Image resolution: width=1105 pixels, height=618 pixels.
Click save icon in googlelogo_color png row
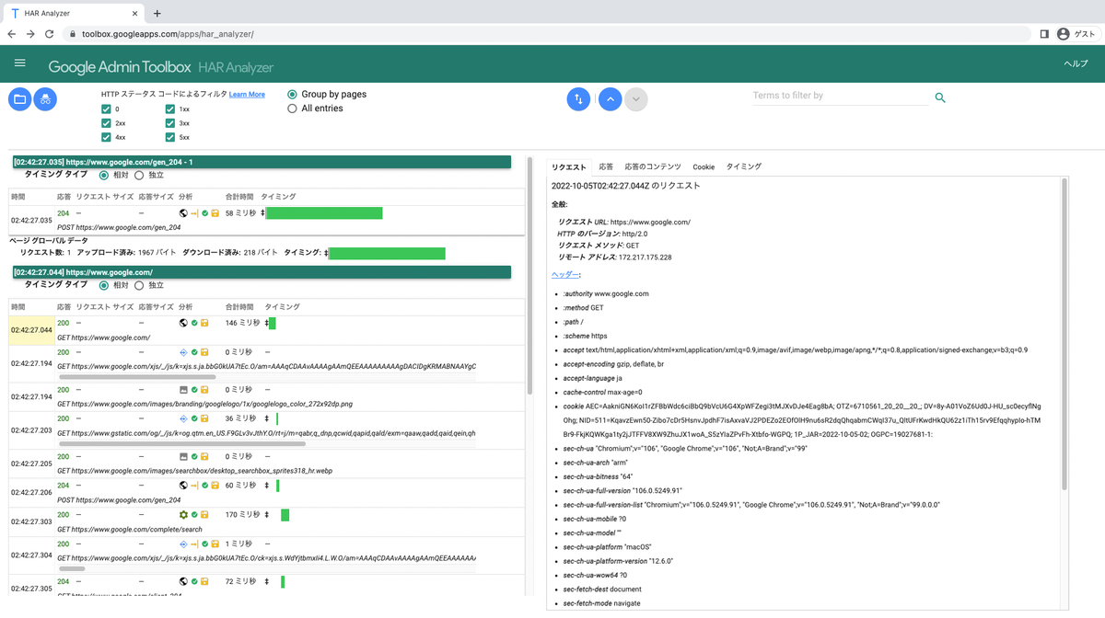[x=204, y=390]
